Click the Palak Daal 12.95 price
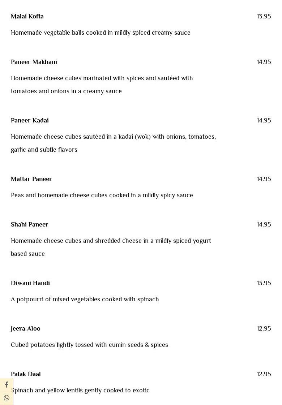The image size is (282, 405). (264, 374)
